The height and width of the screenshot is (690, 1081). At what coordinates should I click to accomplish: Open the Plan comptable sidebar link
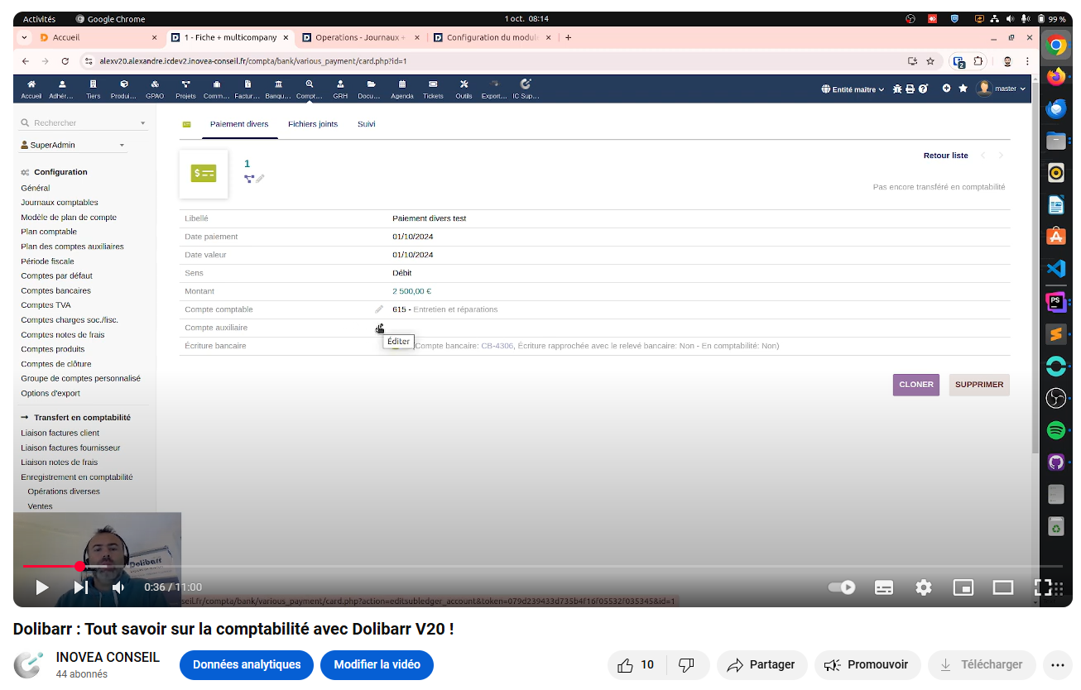(49, 232)
